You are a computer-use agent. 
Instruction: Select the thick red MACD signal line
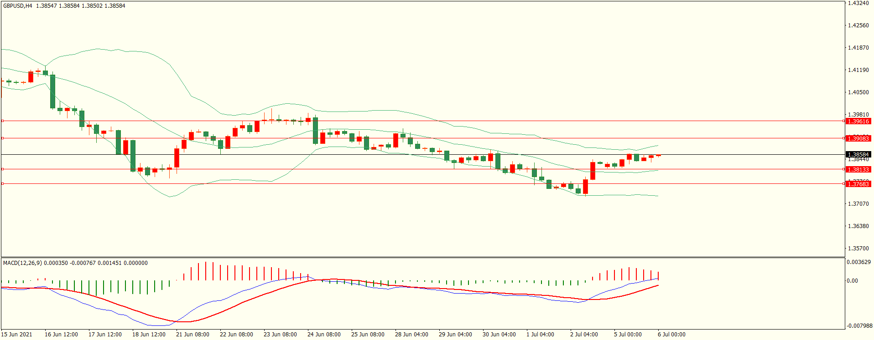coord(330,279)
